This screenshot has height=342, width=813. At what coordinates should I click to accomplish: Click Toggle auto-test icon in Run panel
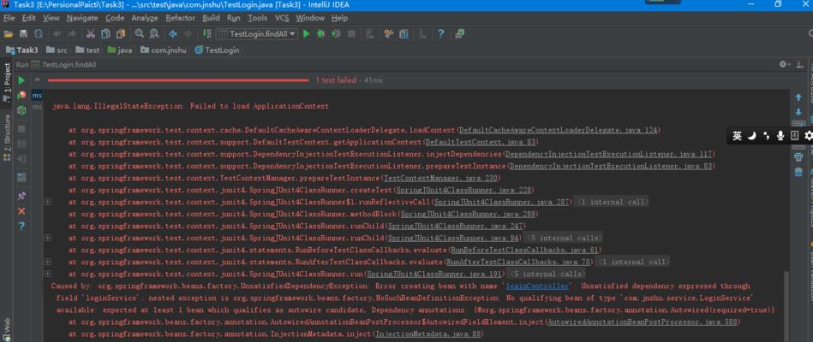point(21,110)
